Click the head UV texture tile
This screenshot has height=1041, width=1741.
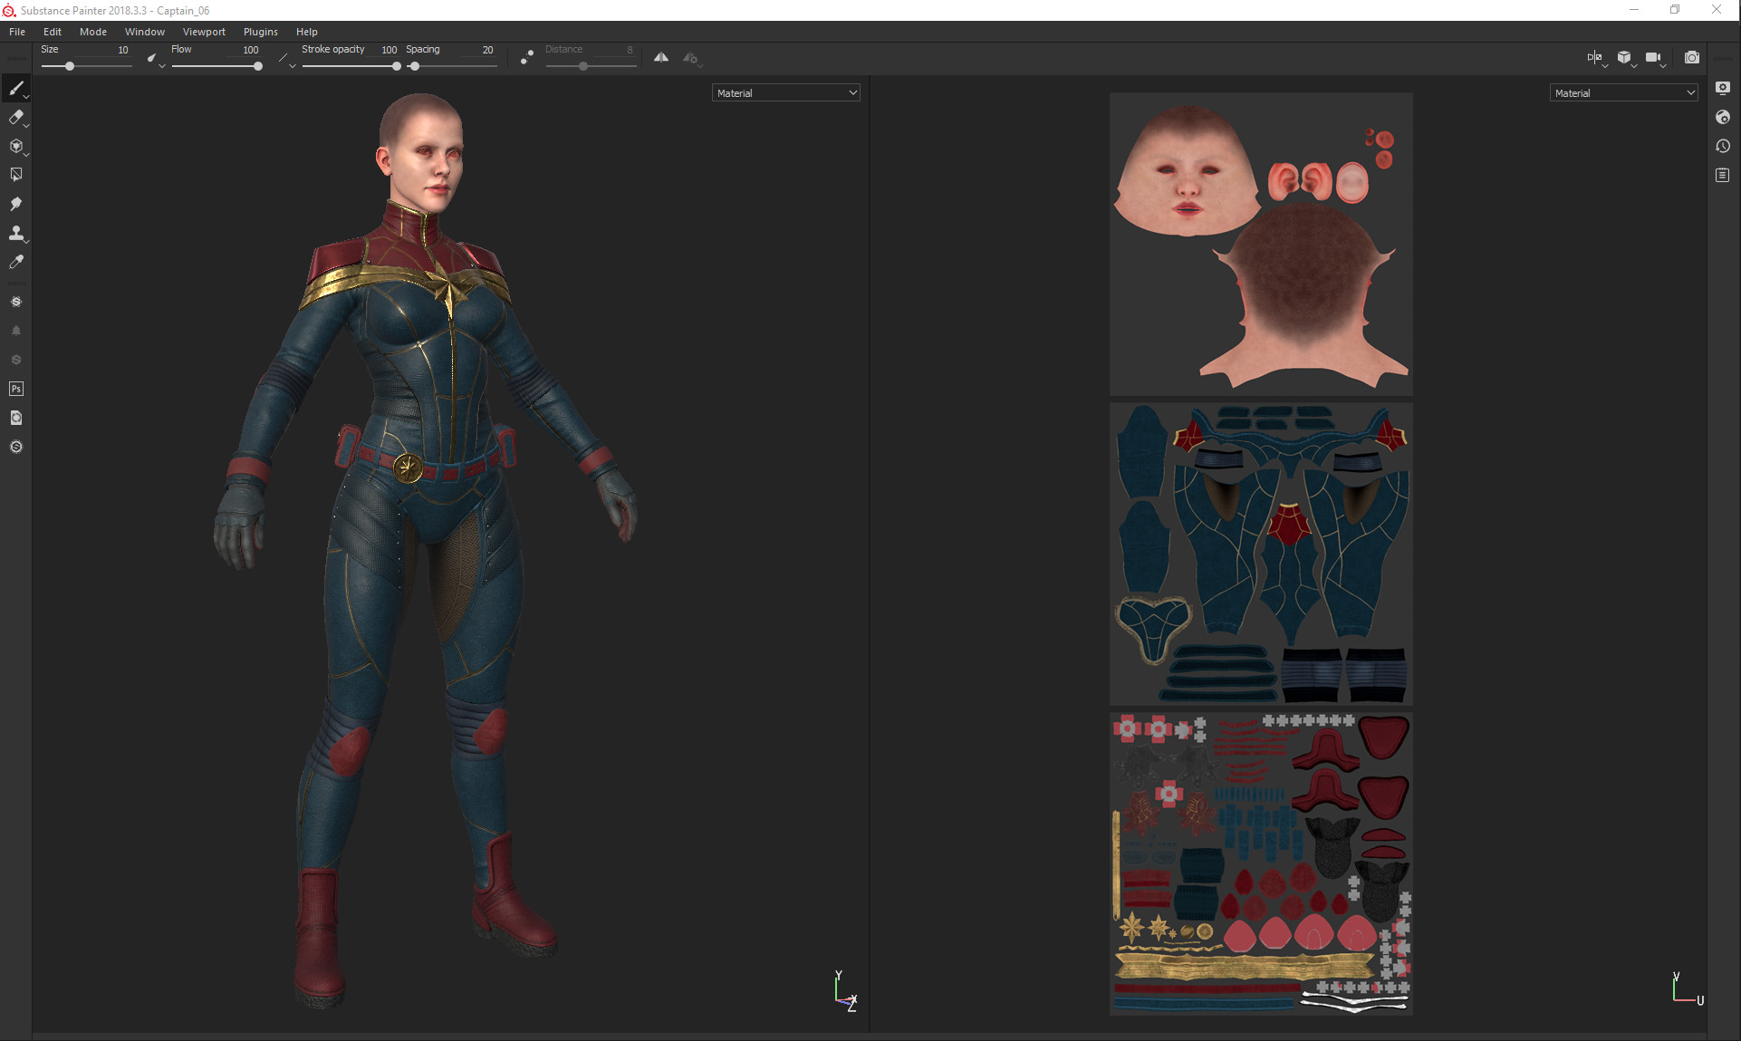click(x=1261, y=244)
